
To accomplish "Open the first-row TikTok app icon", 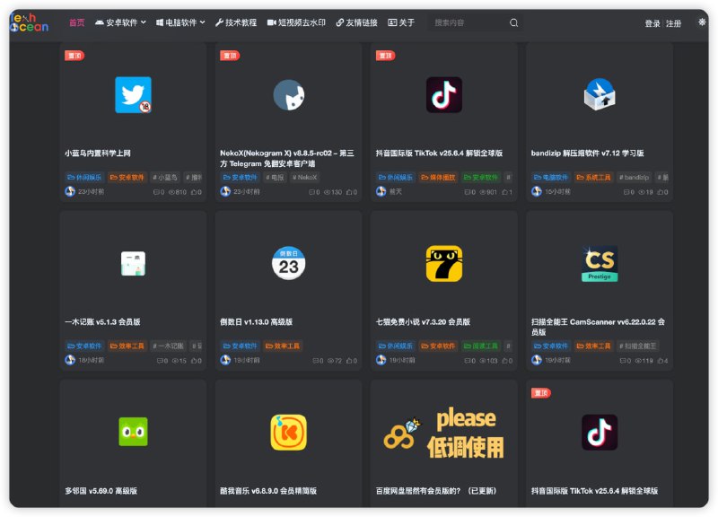I will (444, 95).
